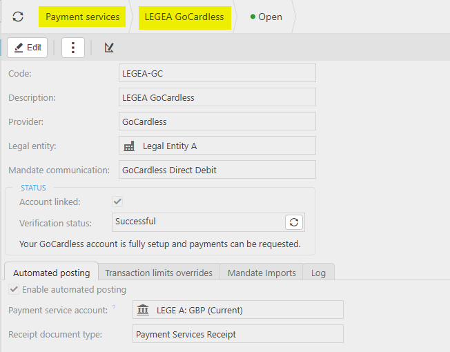Select the LEGEA GoCardless breadcrumb
The image size is (450, 352).
[x=184, y=17]
